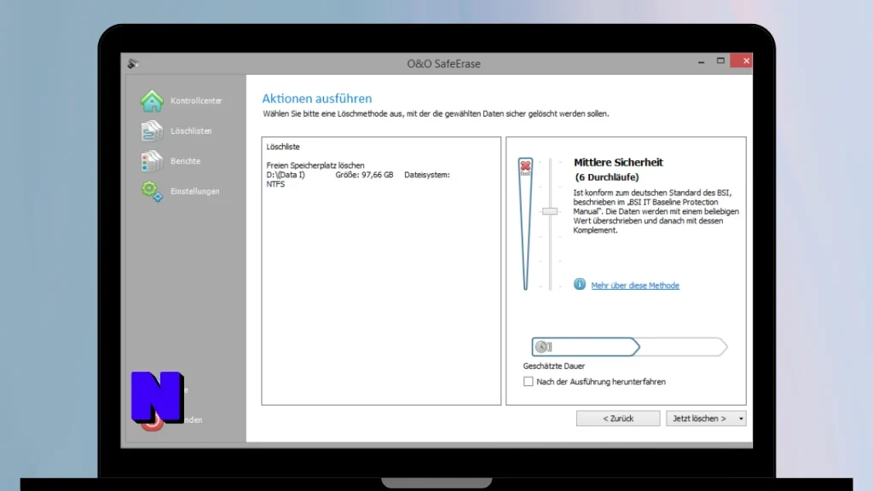Maximize the O&O SafeErase window
The width and height of the screenshot is (873, 491).
coord(720,61)
